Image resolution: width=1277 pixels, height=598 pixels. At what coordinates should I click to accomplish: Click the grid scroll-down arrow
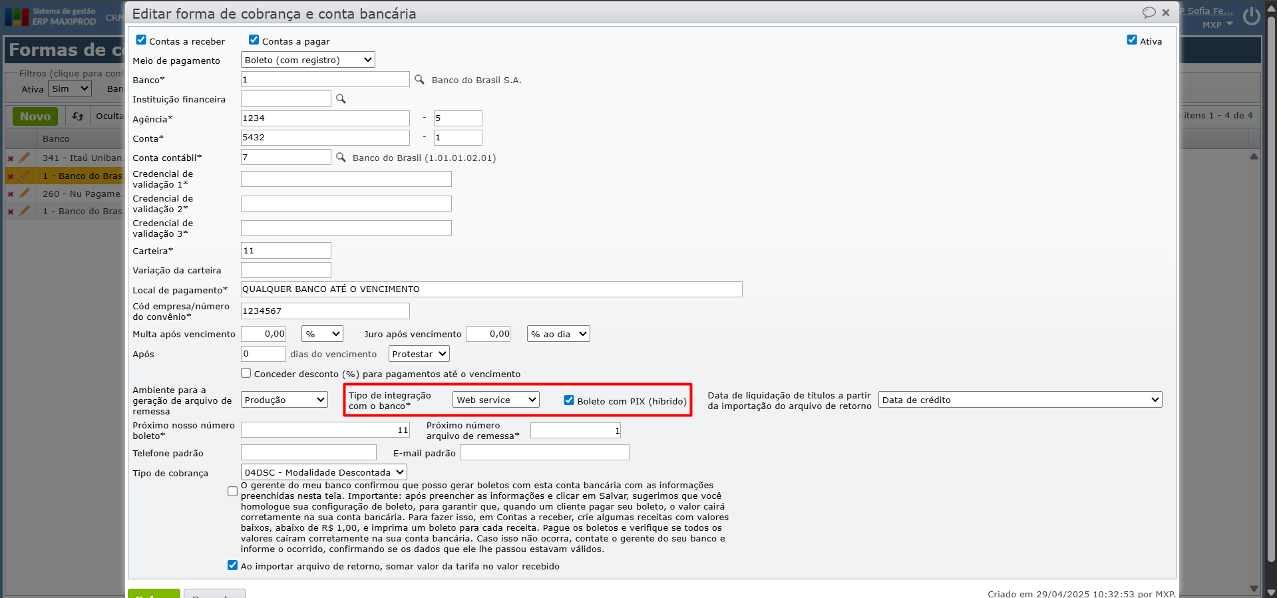point(1254,589)
